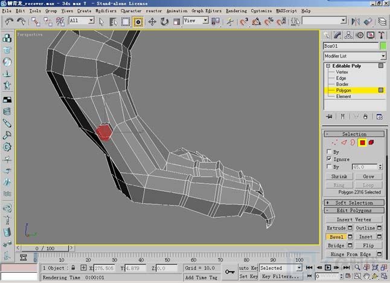Image resolution: width=390 pixels, height=283 pixels.
Task: Toggle the selection lock padlock icon
Action: (x=73, y=267)
